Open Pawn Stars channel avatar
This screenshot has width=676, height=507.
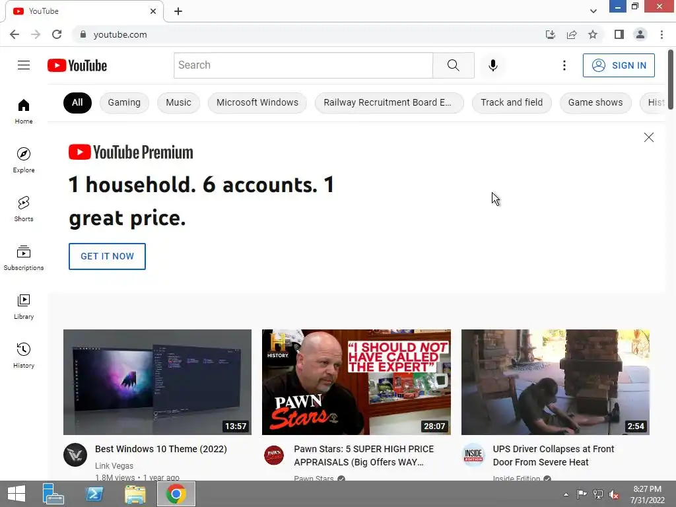(274, 455)
